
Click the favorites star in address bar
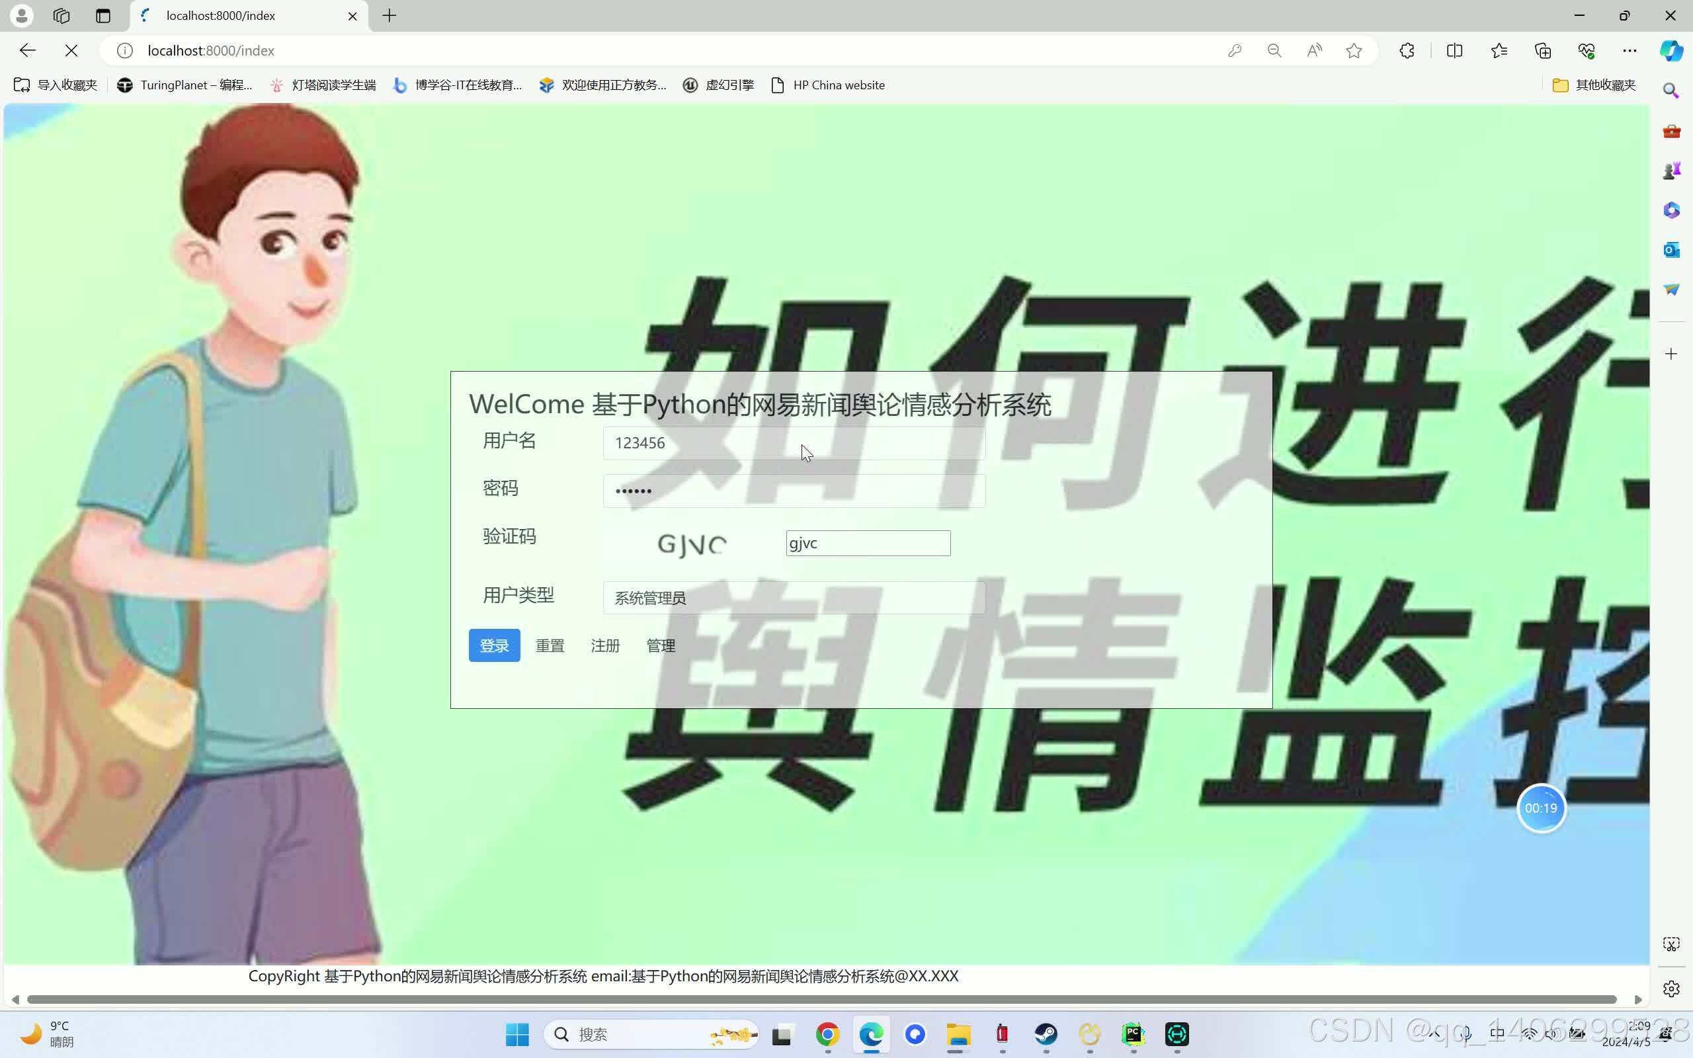pos(1354,50)
